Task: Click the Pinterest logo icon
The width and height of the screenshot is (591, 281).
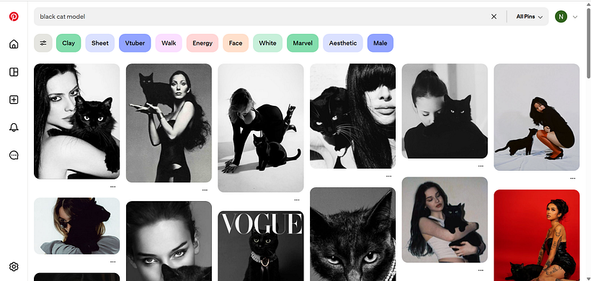Action: pos(14,17)
